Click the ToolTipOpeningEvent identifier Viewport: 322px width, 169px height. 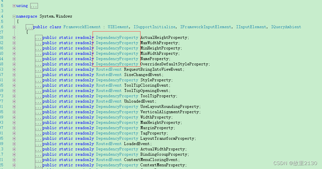click(x=146, y=91)
